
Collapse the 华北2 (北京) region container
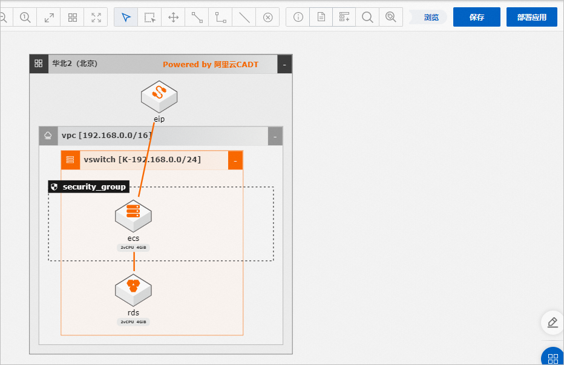[x=284, y=64]
